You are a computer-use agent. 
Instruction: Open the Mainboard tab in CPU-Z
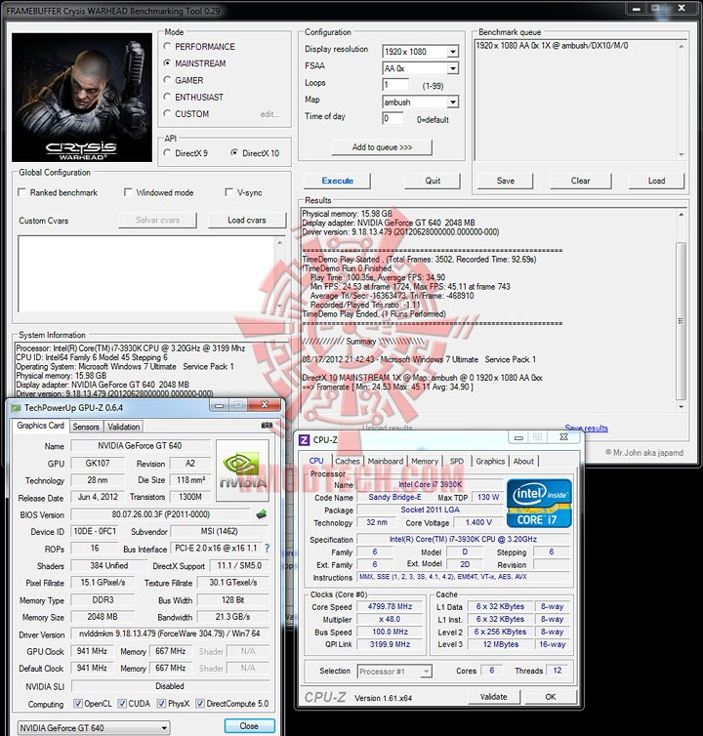click(385, 462)
